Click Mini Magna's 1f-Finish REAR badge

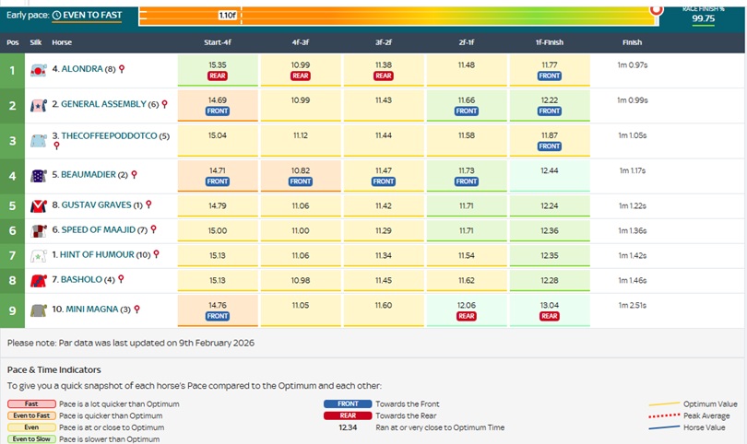coord(549,316)
